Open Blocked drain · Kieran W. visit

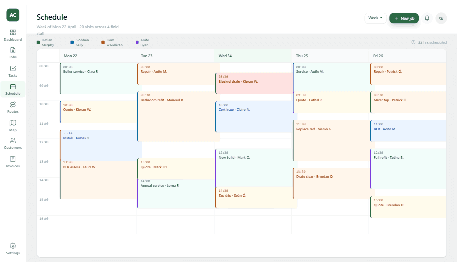254,84
